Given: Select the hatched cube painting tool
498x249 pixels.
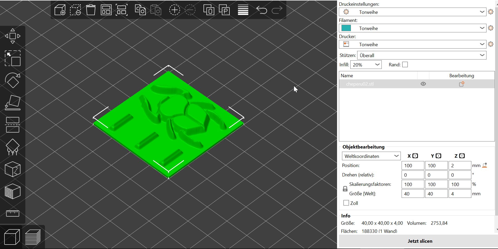Looking at the screenshot, I should pos(13,191).
